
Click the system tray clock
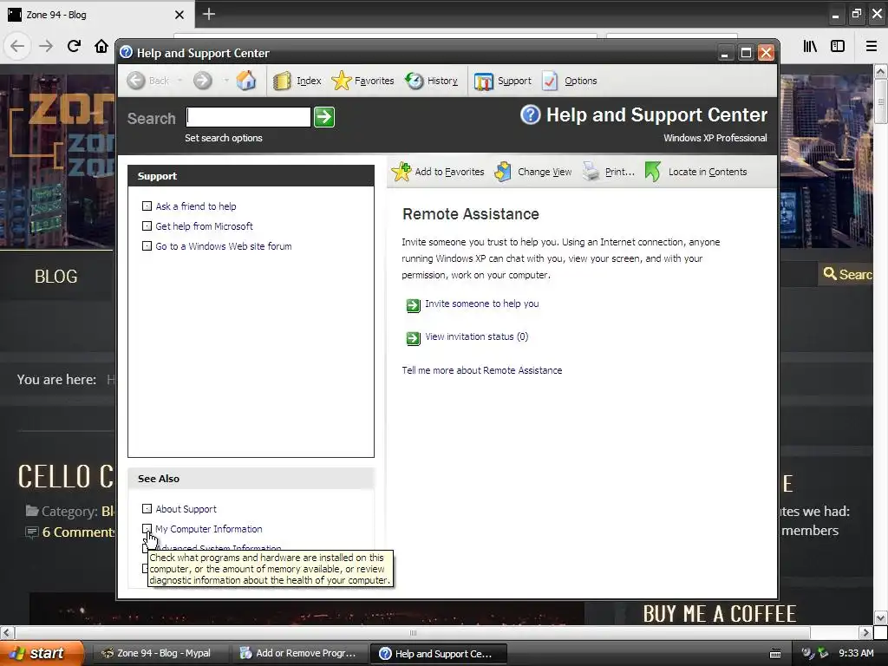click(856, 654)
